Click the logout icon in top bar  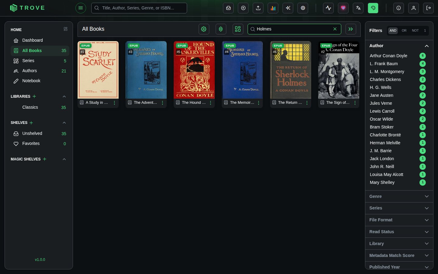tap(429, 8)
